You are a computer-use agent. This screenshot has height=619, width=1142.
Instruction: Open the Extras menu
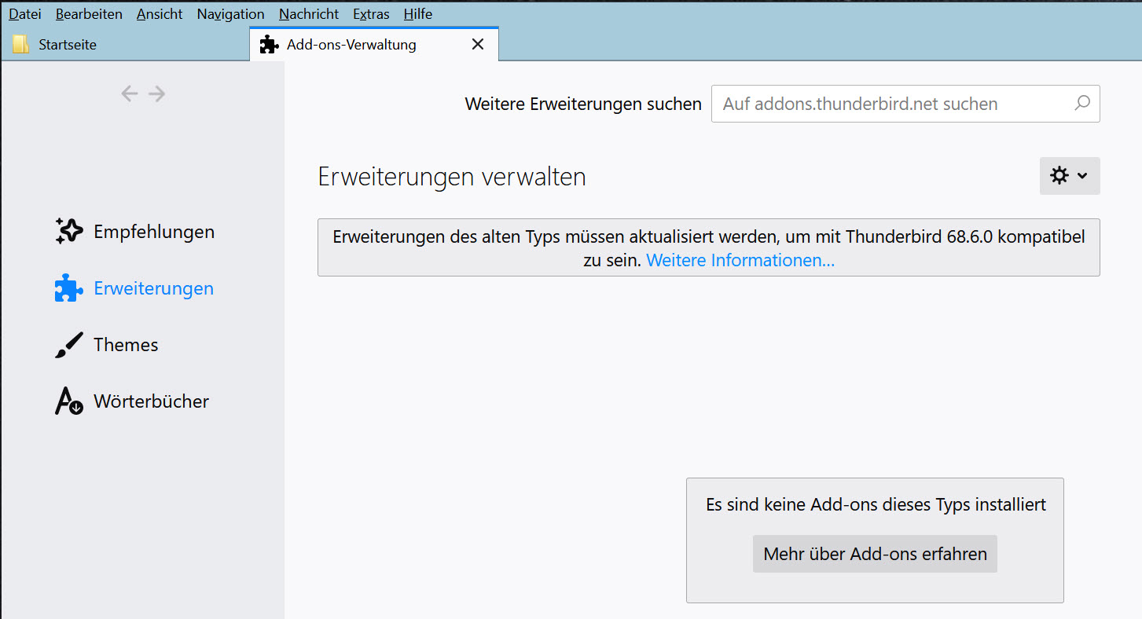pyautogui.click(x=371, y=14)
